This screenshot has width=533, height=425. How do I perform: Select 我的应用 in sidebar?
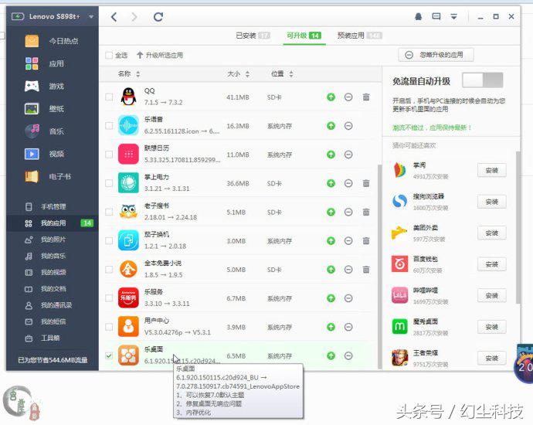tap(53, 223)
